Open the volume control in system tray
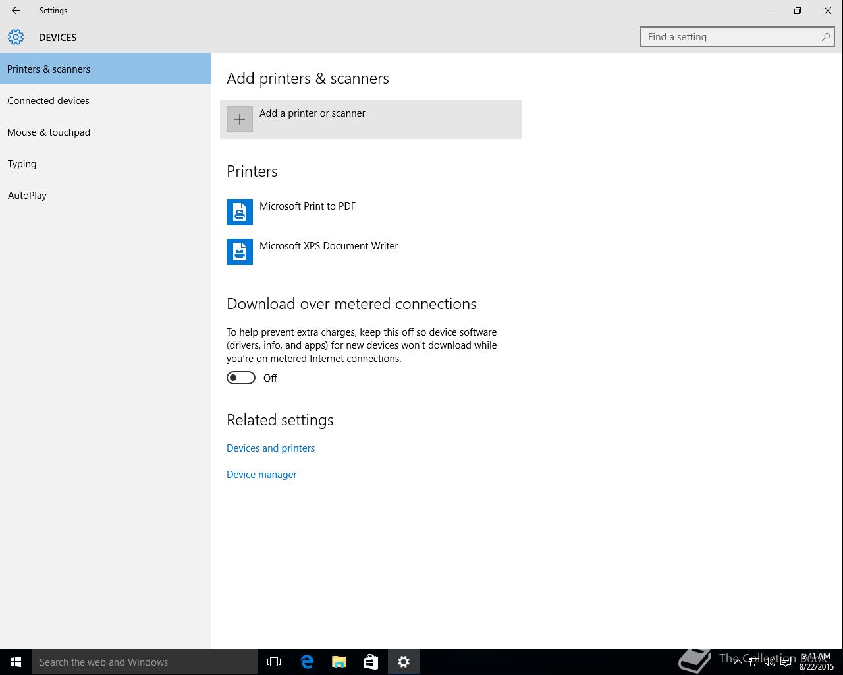843x675 pixels. [769, 662]
